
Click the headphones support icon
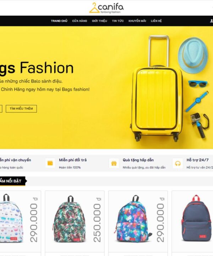177,164
